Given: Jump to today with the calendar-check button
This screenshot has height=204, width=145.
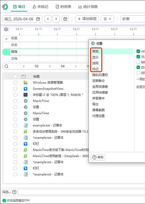Looking at the screenshot, I should (65, 19).
